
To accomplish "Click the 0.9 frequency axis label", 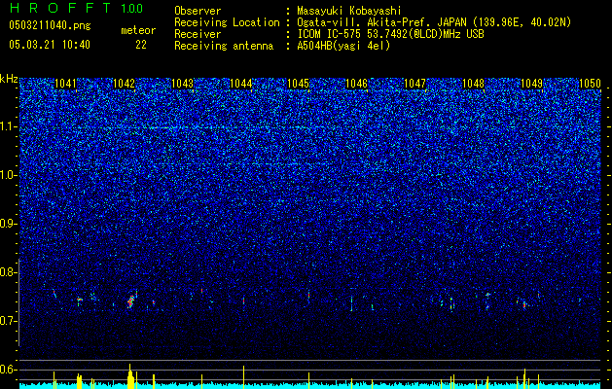I will (9, 224).
